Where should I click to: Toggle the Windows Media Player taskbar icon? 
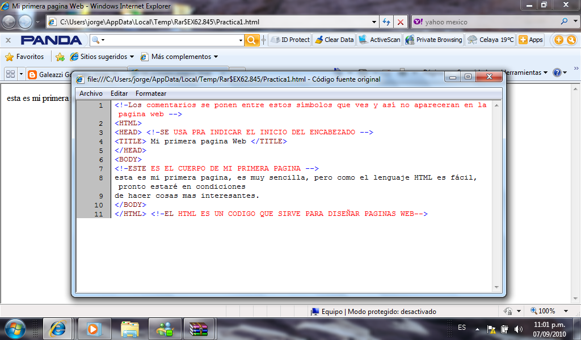pos(94,328)
